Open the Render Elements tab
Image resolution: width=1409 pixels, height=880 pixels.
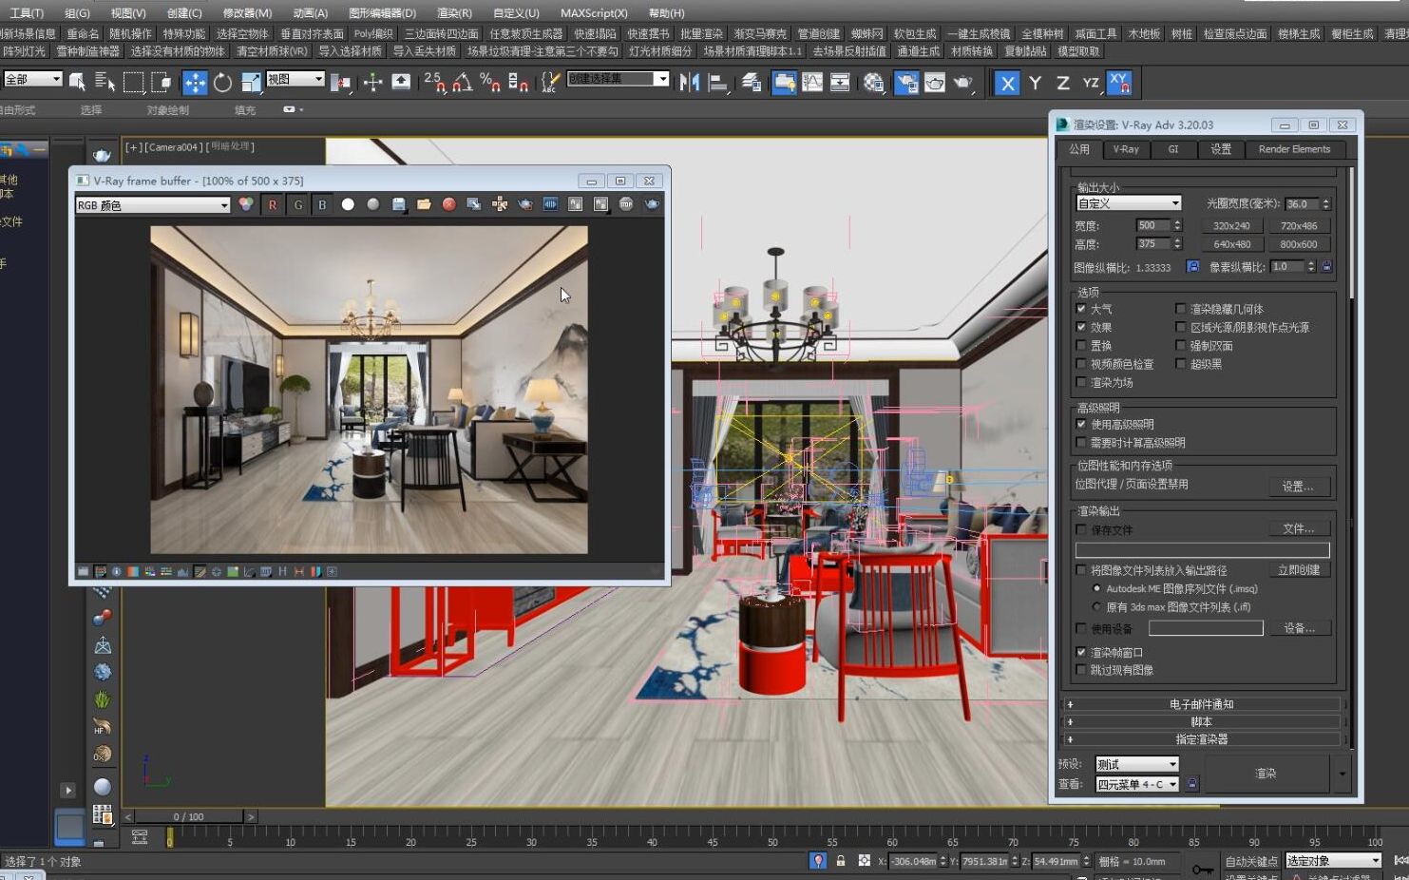click(x=1294, y=149)
